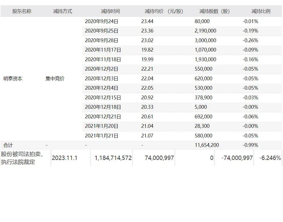283x222 pixels.
Task: Click share count 80,000
Action: (202, 21)
